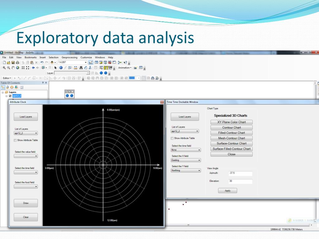
Task: Print the map using the printer icon
Action: click(x=17, y=63)
